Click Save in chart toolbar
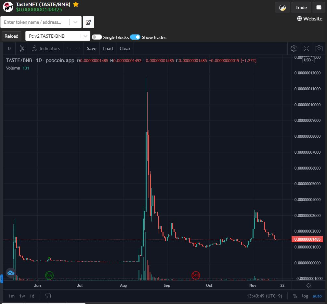The height and width of the screenshot is (304, 327). click(92, 48)
